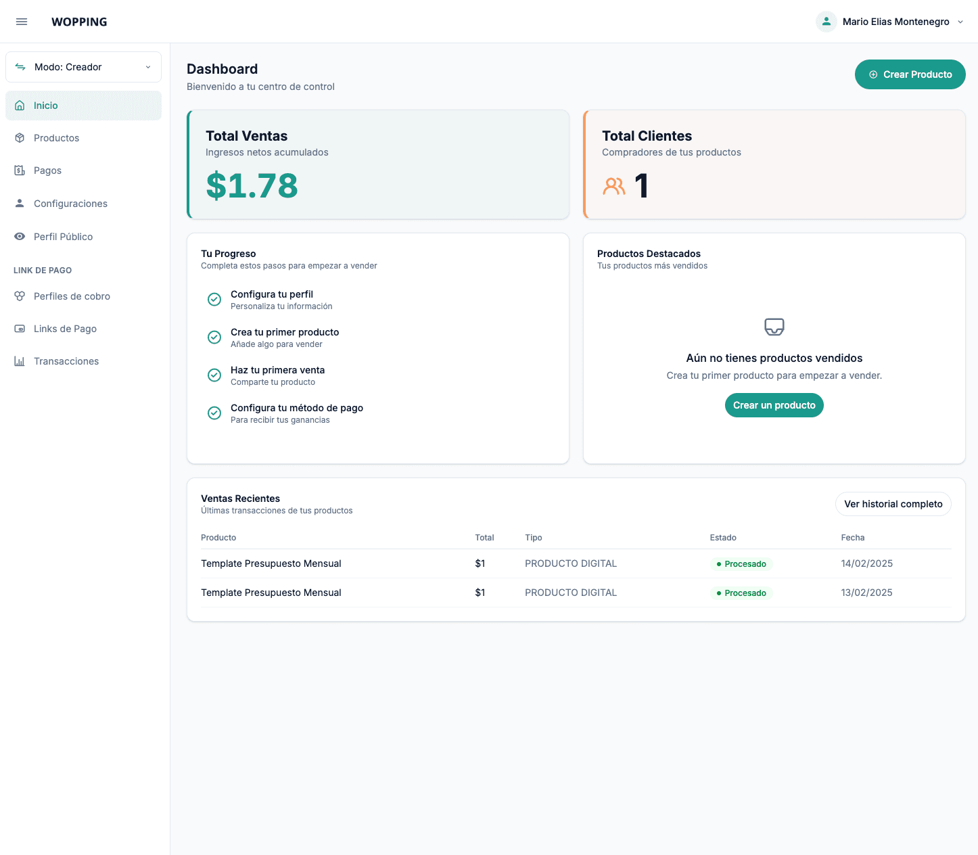Click the Procesado badge for 13/02/2025
Viewport: 978px width, 855px height.
[x=741, y=593]
